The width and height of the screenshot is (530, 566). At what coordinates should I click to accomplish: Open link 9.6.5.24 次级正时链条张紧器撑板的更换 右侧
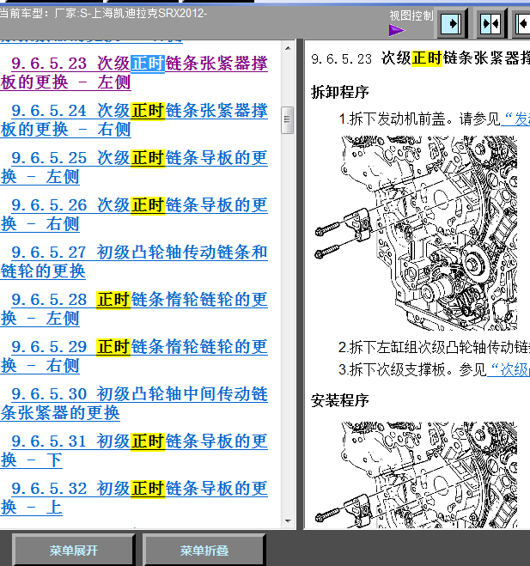pos(134,120)
